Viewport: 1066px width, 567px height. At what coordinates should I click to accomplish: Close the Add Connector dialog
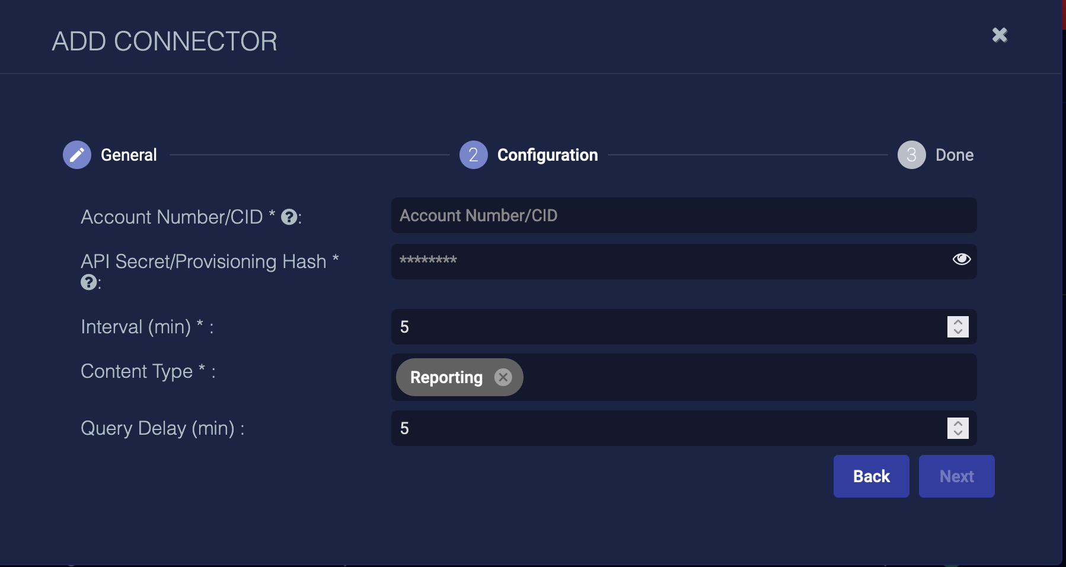point(1000,35)
